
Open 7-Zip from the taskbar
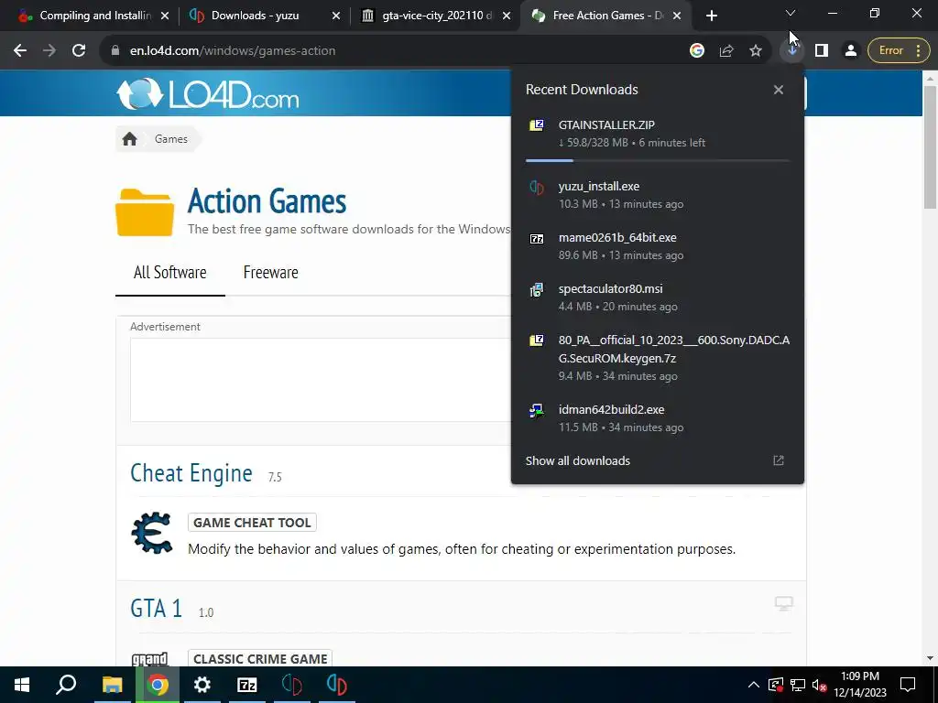pyautogui.click(x=247, y=685)
